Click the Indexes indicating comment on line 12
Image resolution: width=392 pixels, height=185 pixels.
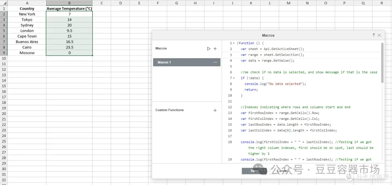[295, 107]
